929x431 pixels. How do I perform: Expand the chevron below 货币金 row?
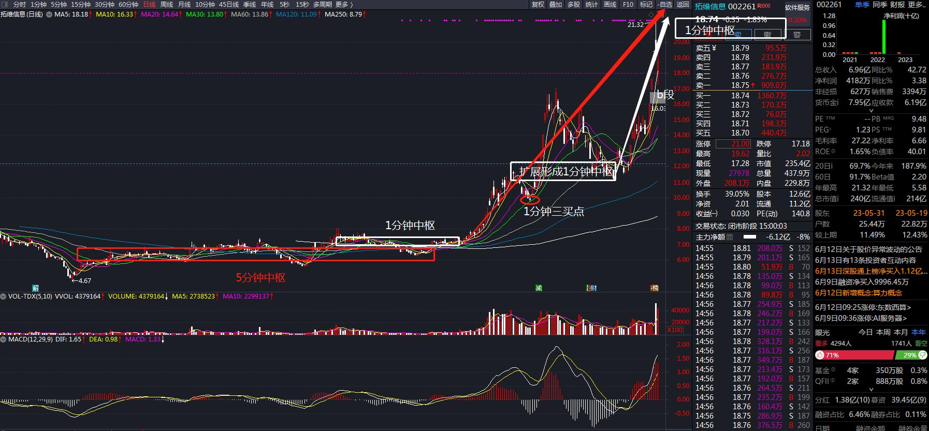[x=871, y=110]
